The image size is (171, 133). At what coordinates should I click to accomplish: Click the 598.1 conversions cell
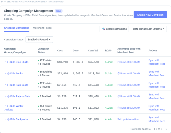click(x=76, y=108)
